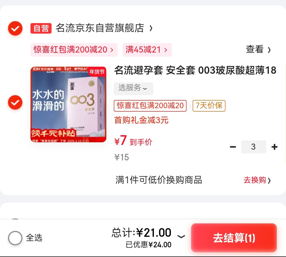Open the 满45减21 coupon tag

(x=147, y=50)
